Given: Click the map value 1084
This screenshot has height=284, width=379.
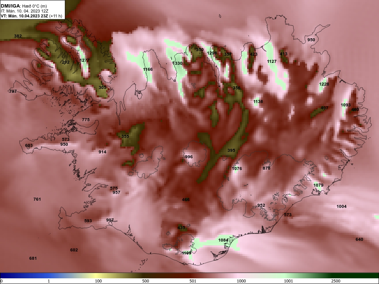Looking at the screenshot, I should (223, 240).
